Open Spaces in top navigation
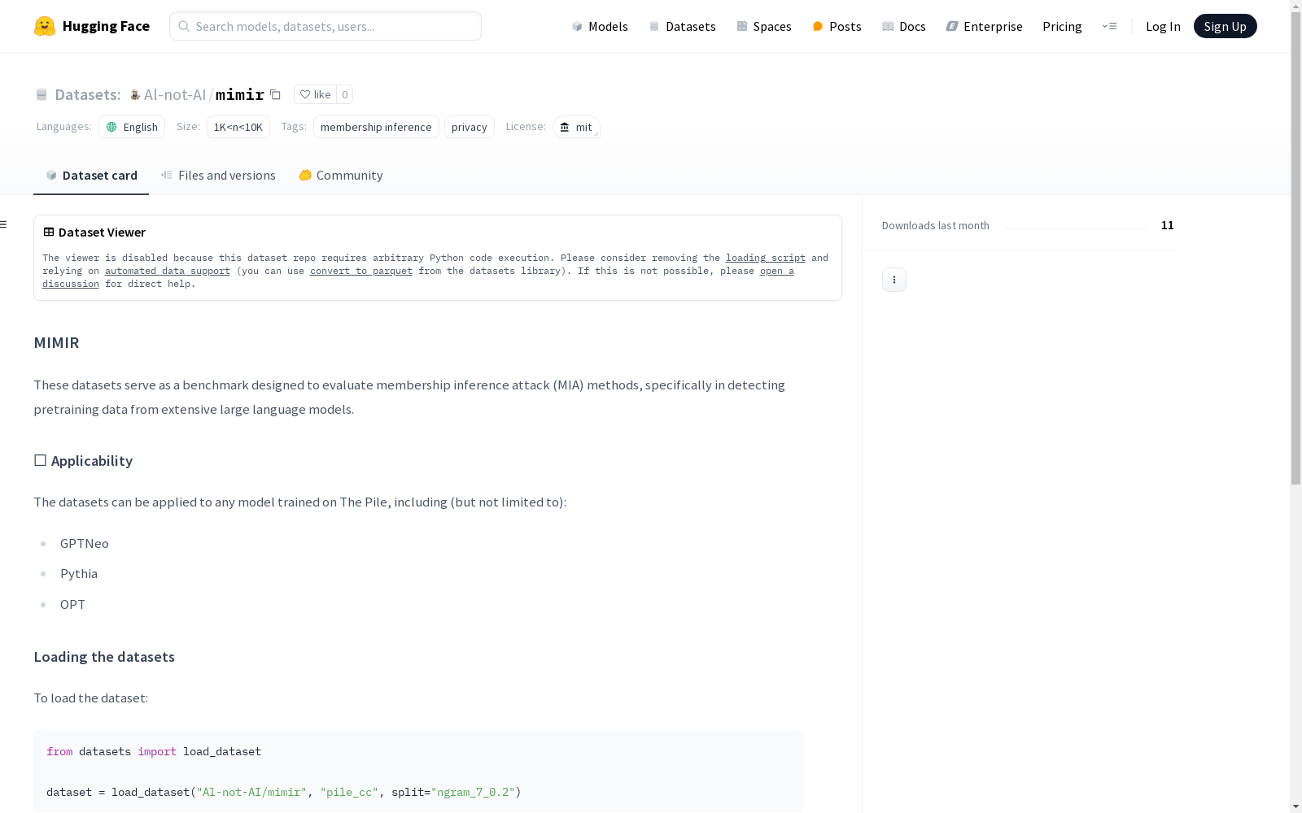 764,26
